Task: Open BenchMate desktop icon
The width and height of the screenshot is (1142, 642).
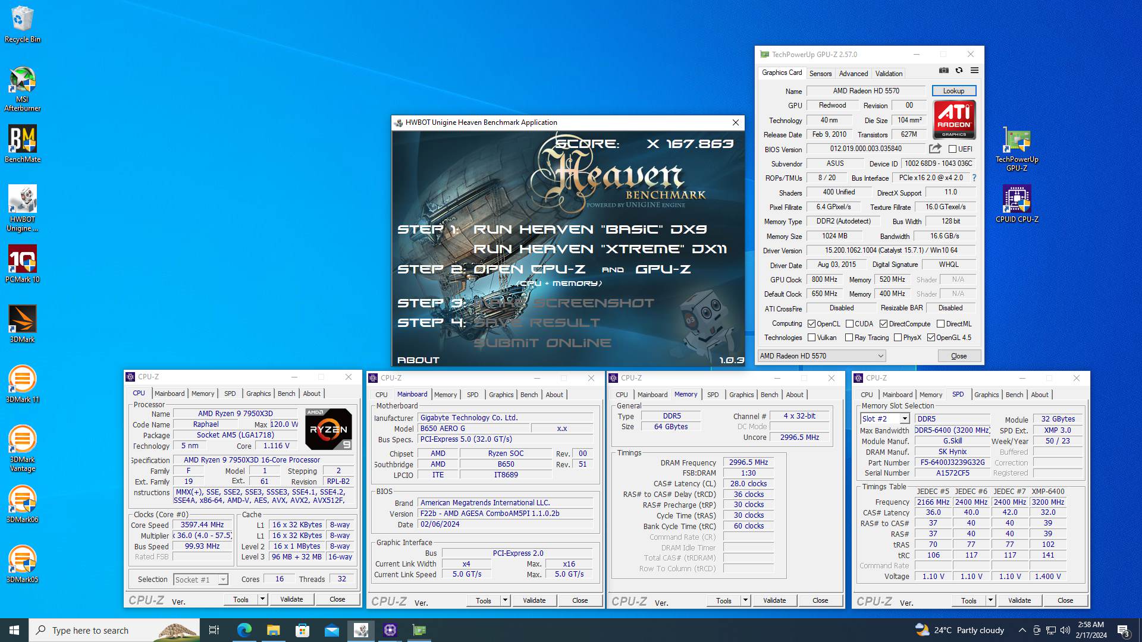Action: [22, 143]
